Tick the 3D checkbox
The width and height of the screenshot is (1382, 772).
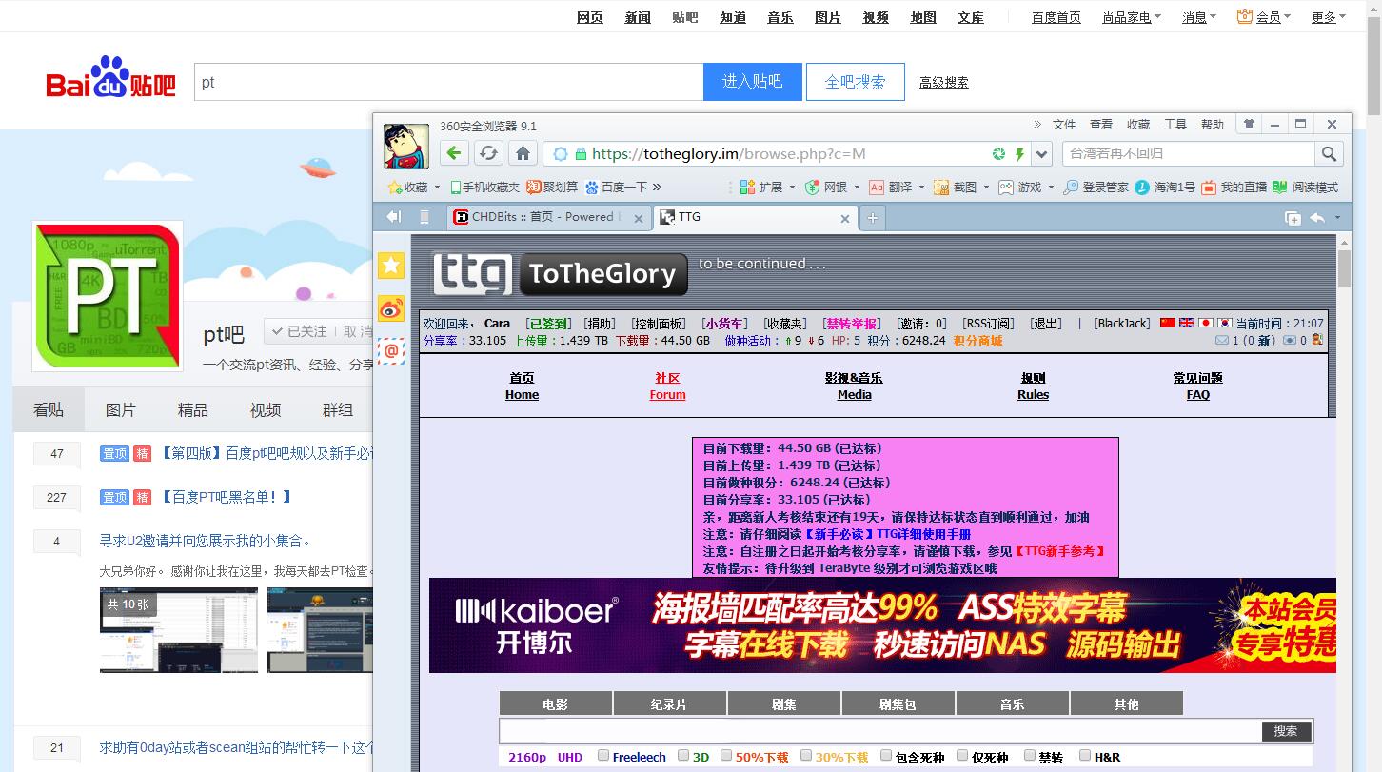pyautogui.click(x=683, y=756)
